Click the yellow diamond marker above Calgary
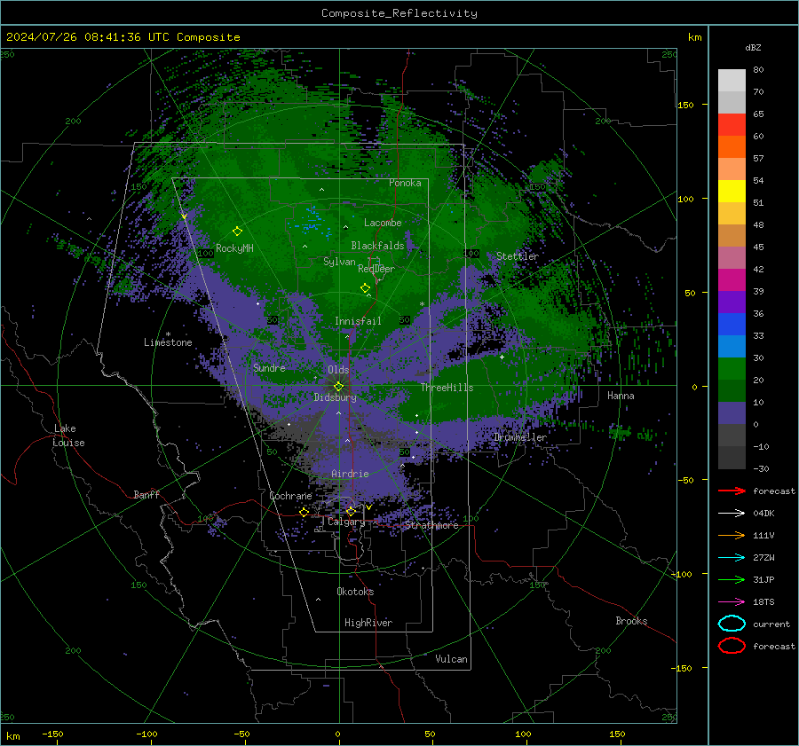Screen dimensions: 799x746 (351, 511)
